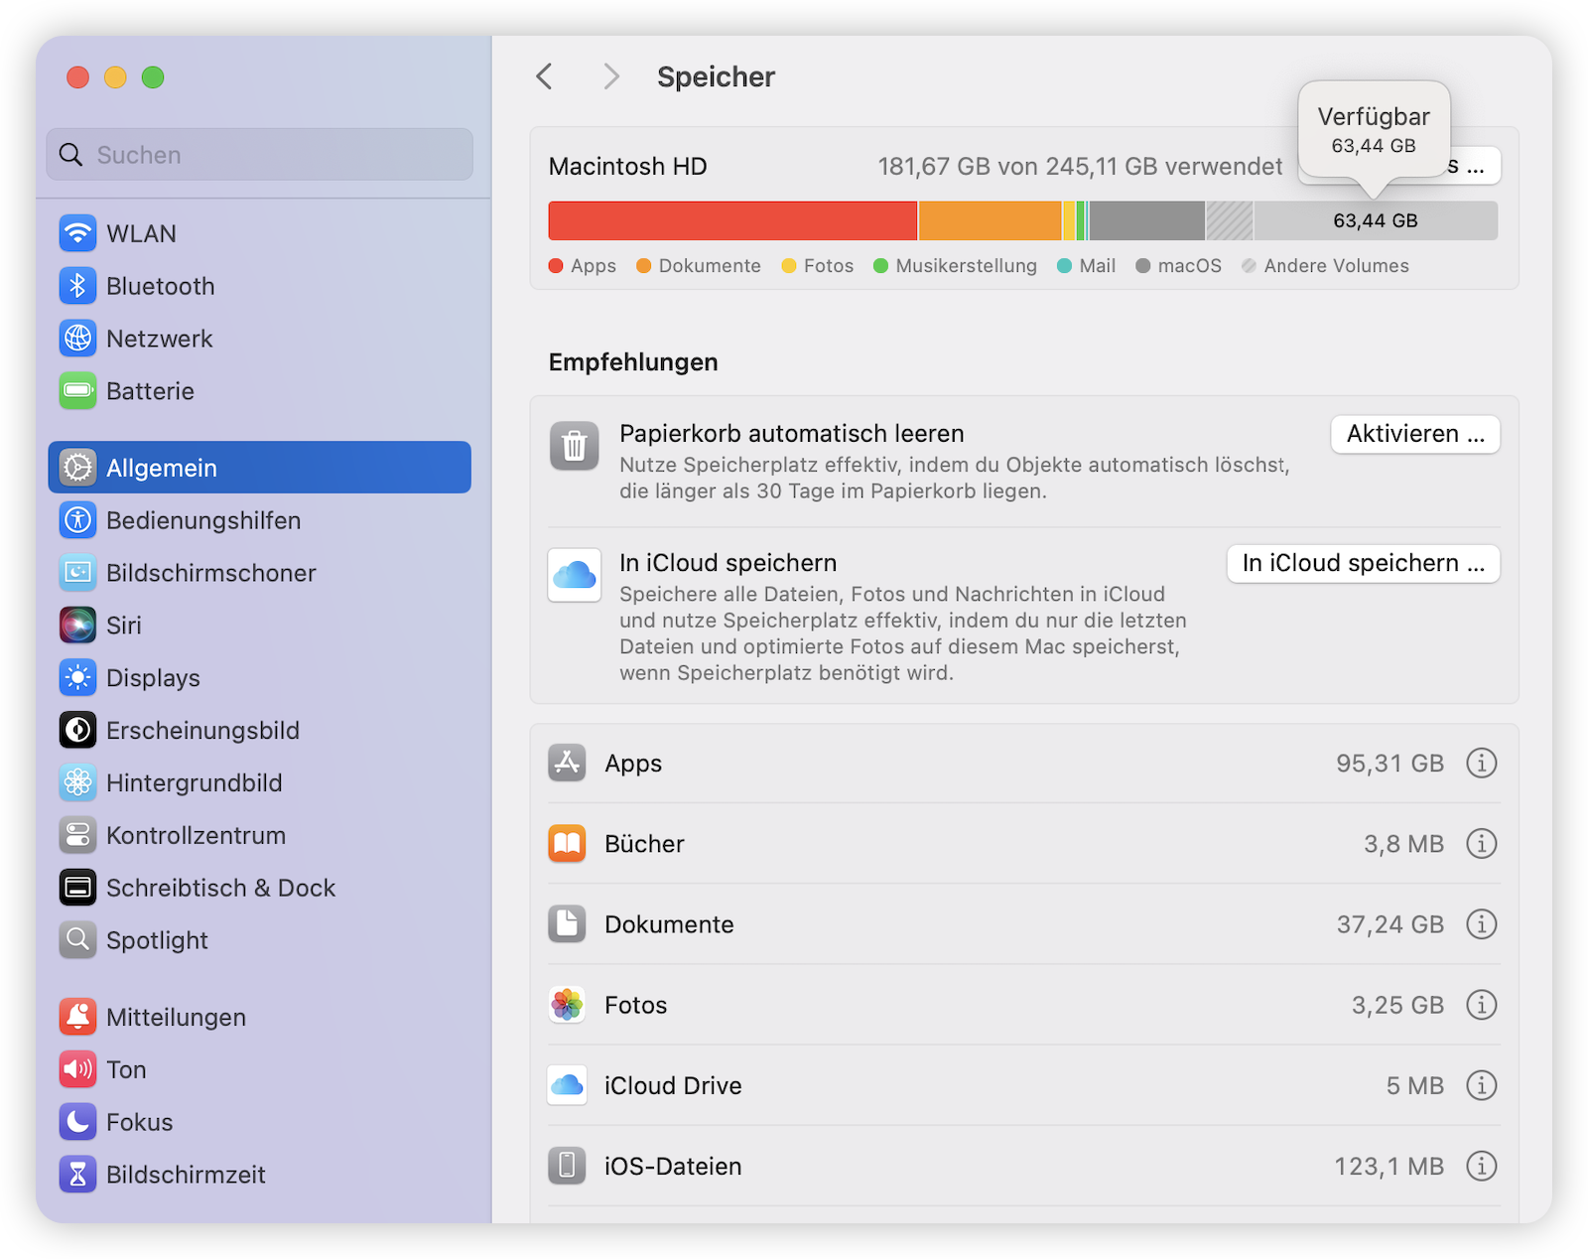
Task: Click the 'Musikerstellung' legend label
Action: pyautogui.click(x=966, y=266)
